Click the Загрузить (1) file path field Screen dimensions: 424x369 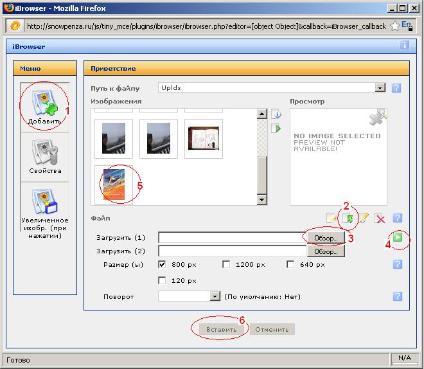tap(233, 238)
